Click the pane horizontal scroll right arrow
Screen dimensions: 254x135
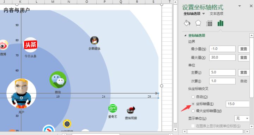coord(247,131)
